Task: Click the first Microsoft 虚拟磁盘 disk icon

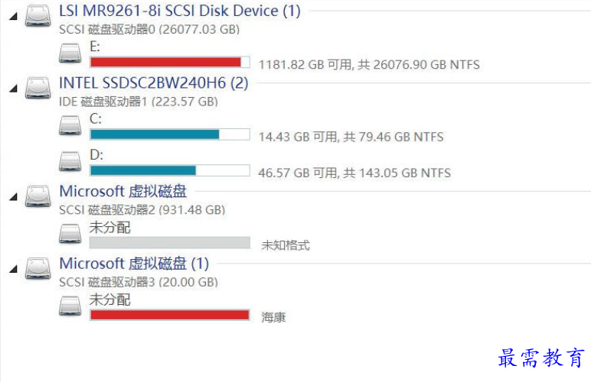Action: [38, 196]
